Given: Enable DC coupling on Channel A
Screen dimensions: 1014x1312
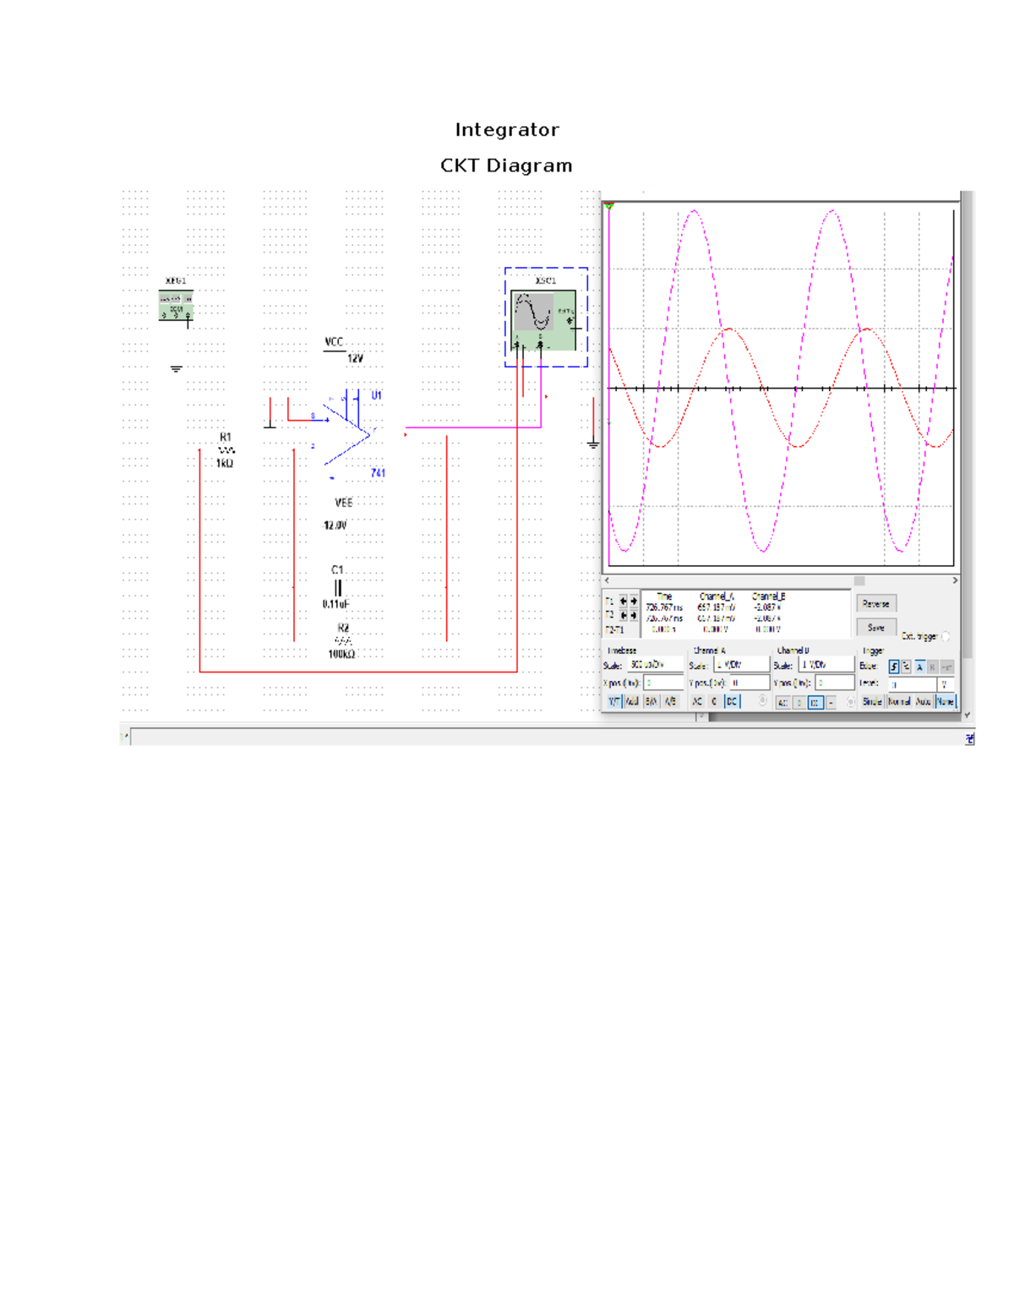Looking at the screenshot, I should [733, 700].
